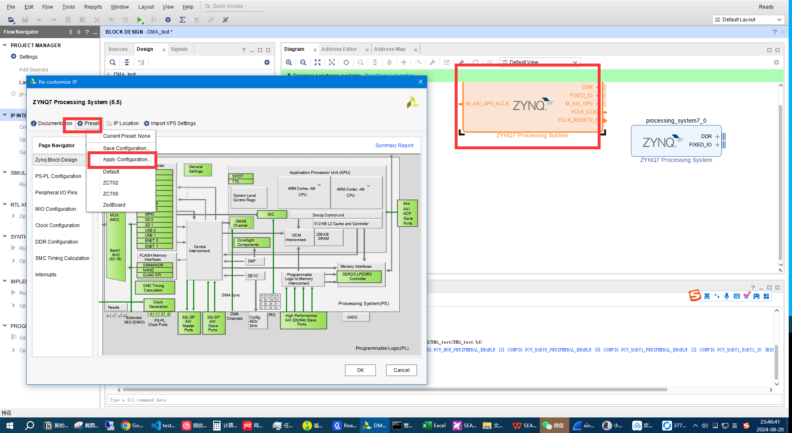Viewport: 792px width, 433px height.
Task: Collapse PROJECT MANAGER section
Action: 5,45
